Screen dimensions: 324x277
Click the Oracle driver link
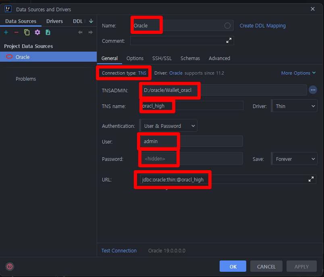coord(176,73)
